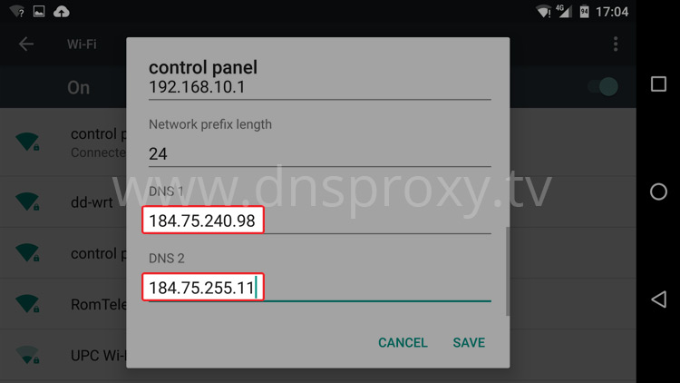The width and height of the screenshot is (680, 383).
Task: Tap the battery icon in status bar
Action: [x=584, y=12]
